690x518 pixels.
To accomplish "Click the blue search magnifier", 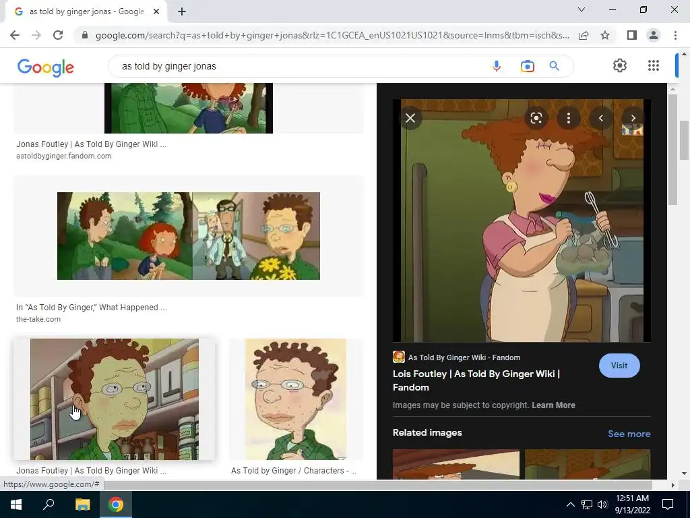I will (555, 66).
